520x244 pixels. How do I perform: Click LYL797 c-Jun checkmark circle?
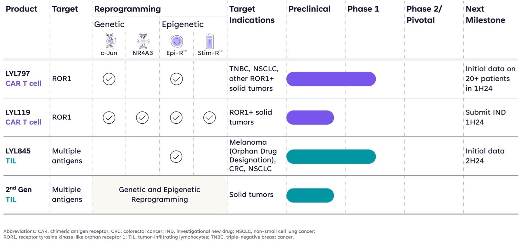tap(109, 79)
